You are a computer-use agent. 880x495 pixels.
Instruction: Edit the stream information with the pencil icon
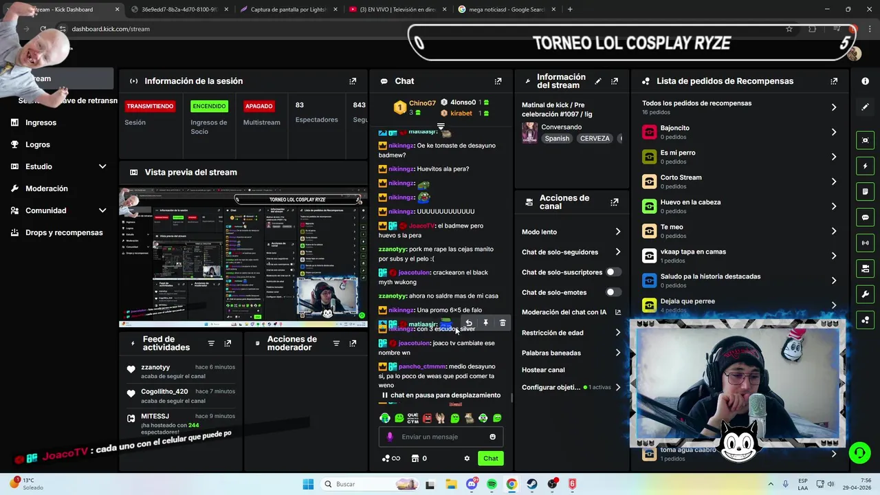pos(598,81)
